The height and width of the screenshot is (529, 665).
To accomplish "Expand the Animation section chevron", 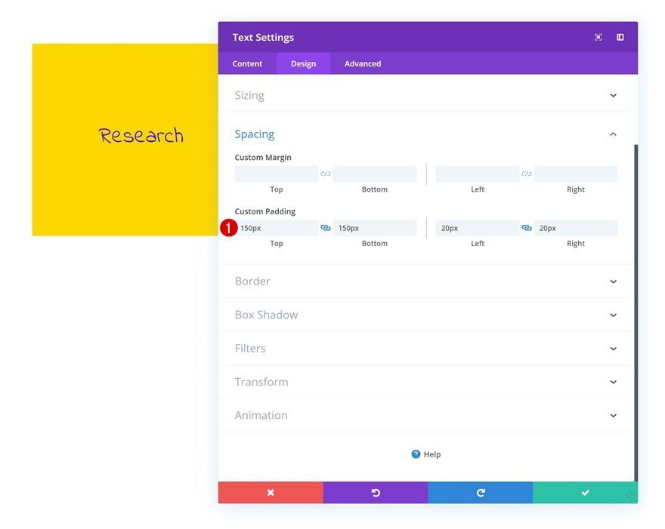I will pyautogui.click(x=614, y=416).
